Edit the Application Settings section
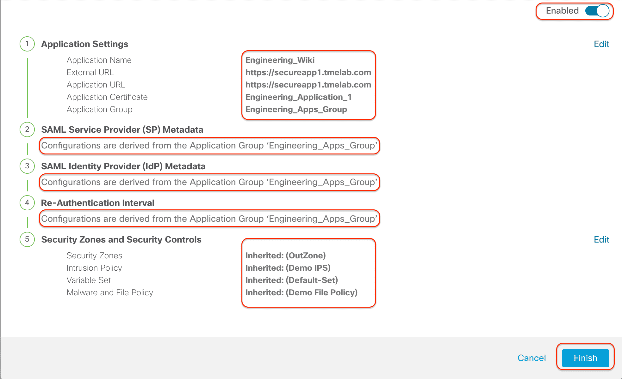This screenshot has height=379, width=622. pyautogui.click(x=601, y=44)
